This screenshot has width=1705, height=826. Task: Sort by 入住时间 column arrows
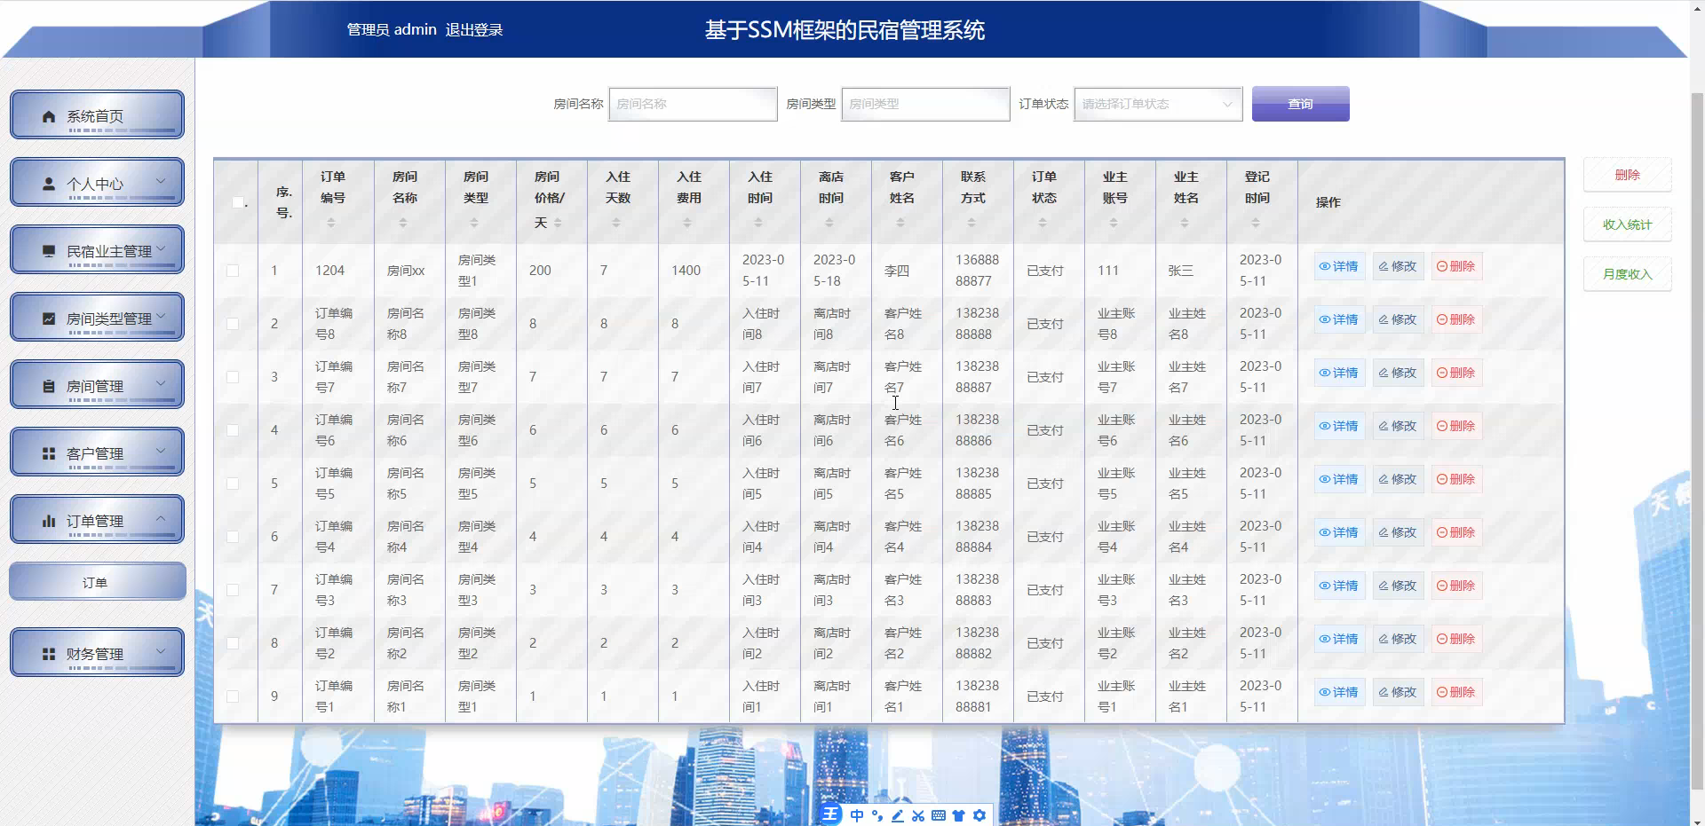(x=757, y=223)
